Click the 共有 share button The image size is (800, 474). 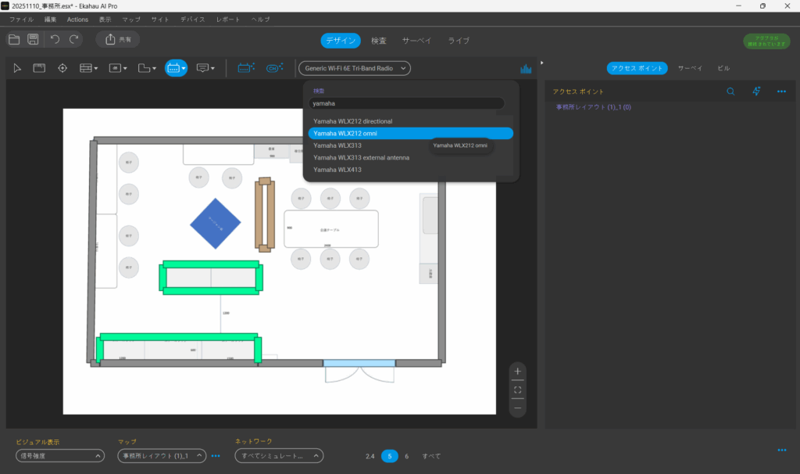[x=118, y=39]
